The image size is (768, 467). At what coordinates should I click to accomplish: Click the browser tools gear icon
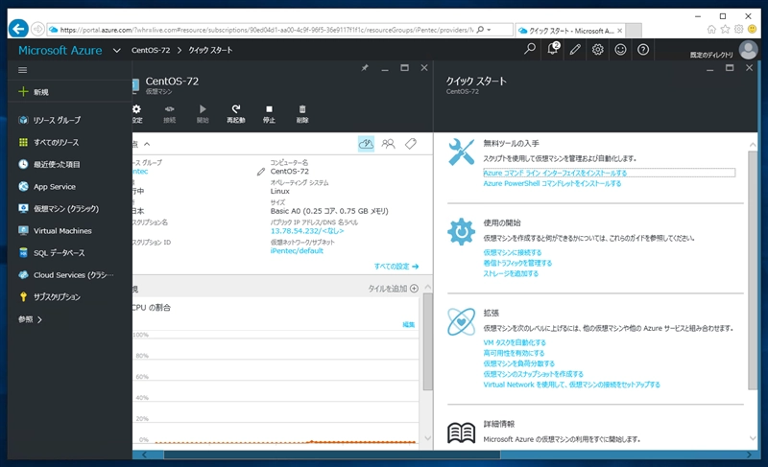click(x=738, y=30)
